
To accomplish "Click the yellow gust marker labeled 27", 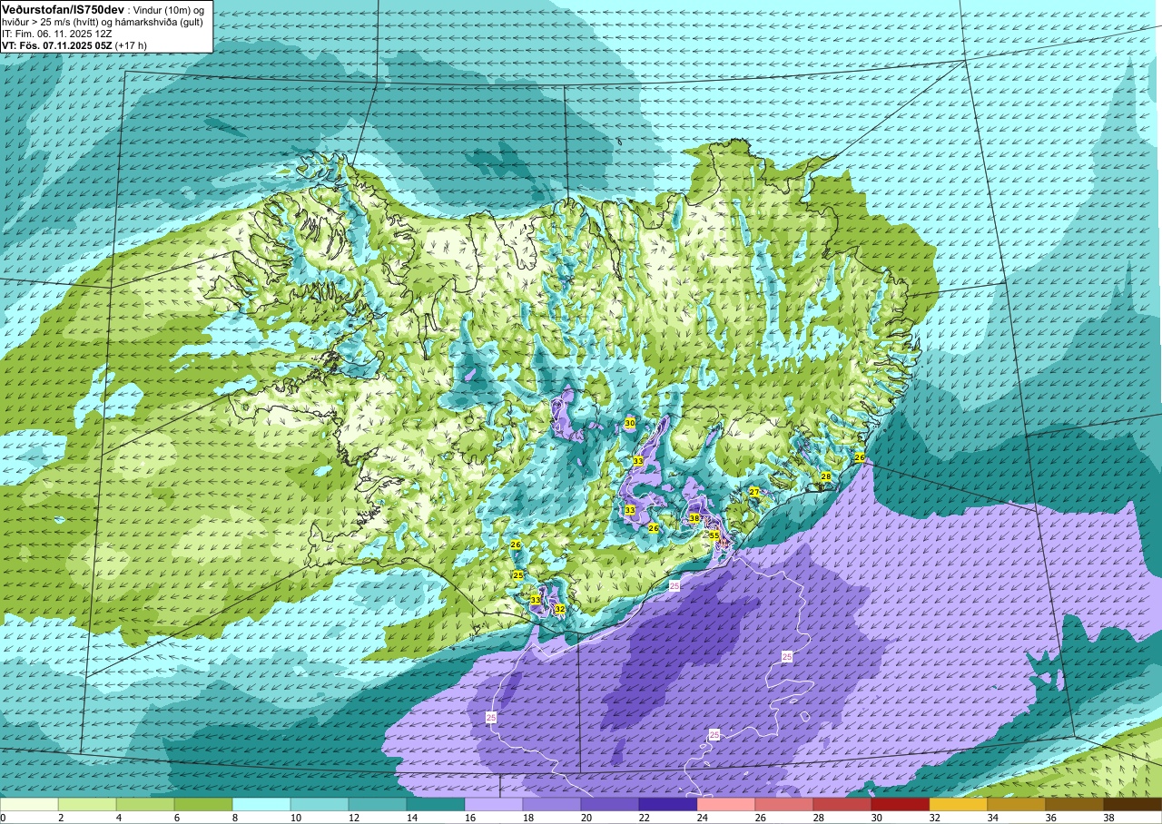I will 754,491.
